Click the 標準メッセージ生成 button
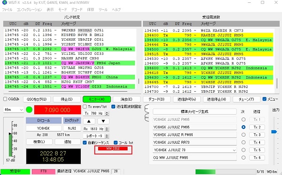This screenshot has height=175, width=282. click(x=195, y=111)
